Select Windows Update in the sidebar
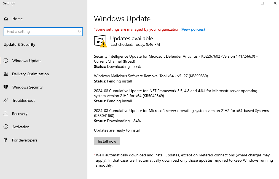The image size is (279, 179). pos(27,61)
